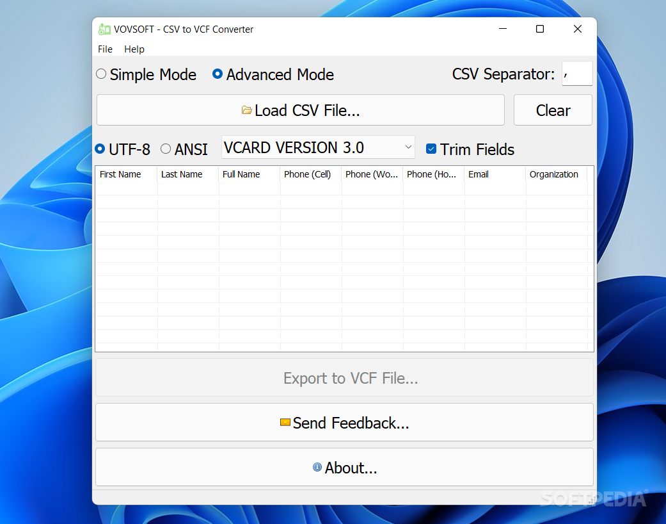The width and height of the screenshot is (666, 524).
Task: Click the Clear button
Action: pos(553,110)
